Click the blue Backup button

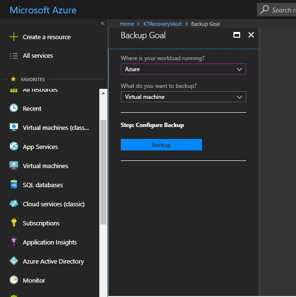[161, 145]
